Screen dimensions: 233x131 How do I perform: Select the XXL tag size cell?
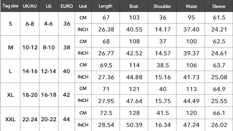pyautogui.click(x=10, y=119)
